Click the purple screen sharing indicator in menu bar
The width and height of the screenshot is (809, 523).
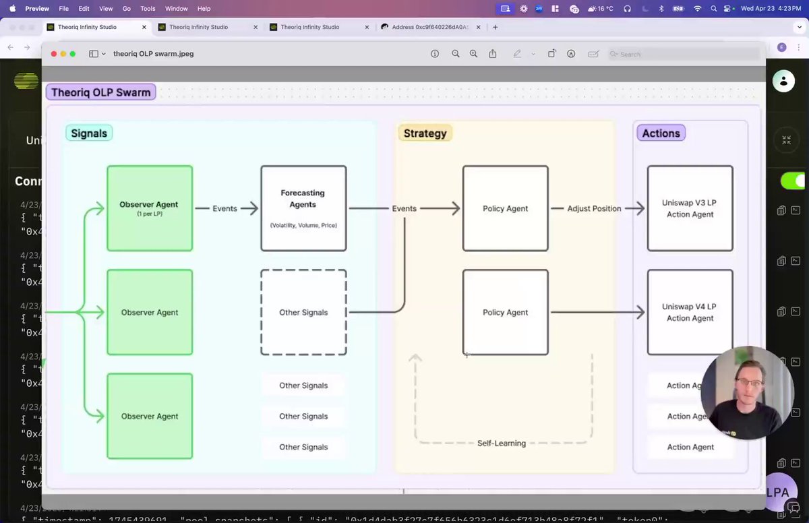coord(505,9)
